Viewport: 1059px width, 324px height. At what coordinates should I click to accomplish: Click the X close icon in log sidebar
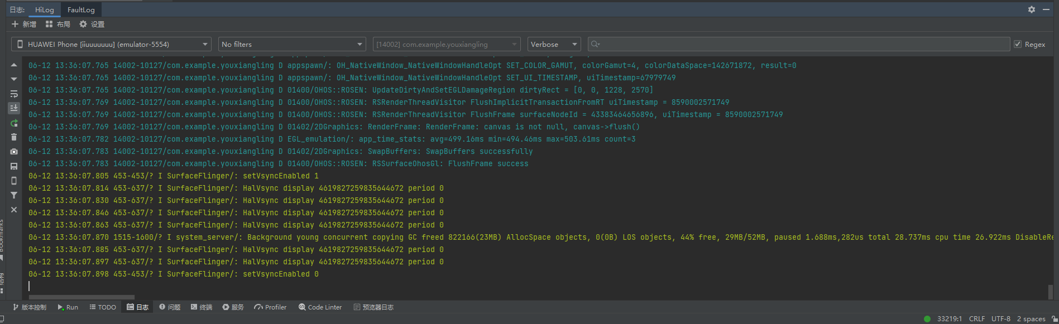14,210
